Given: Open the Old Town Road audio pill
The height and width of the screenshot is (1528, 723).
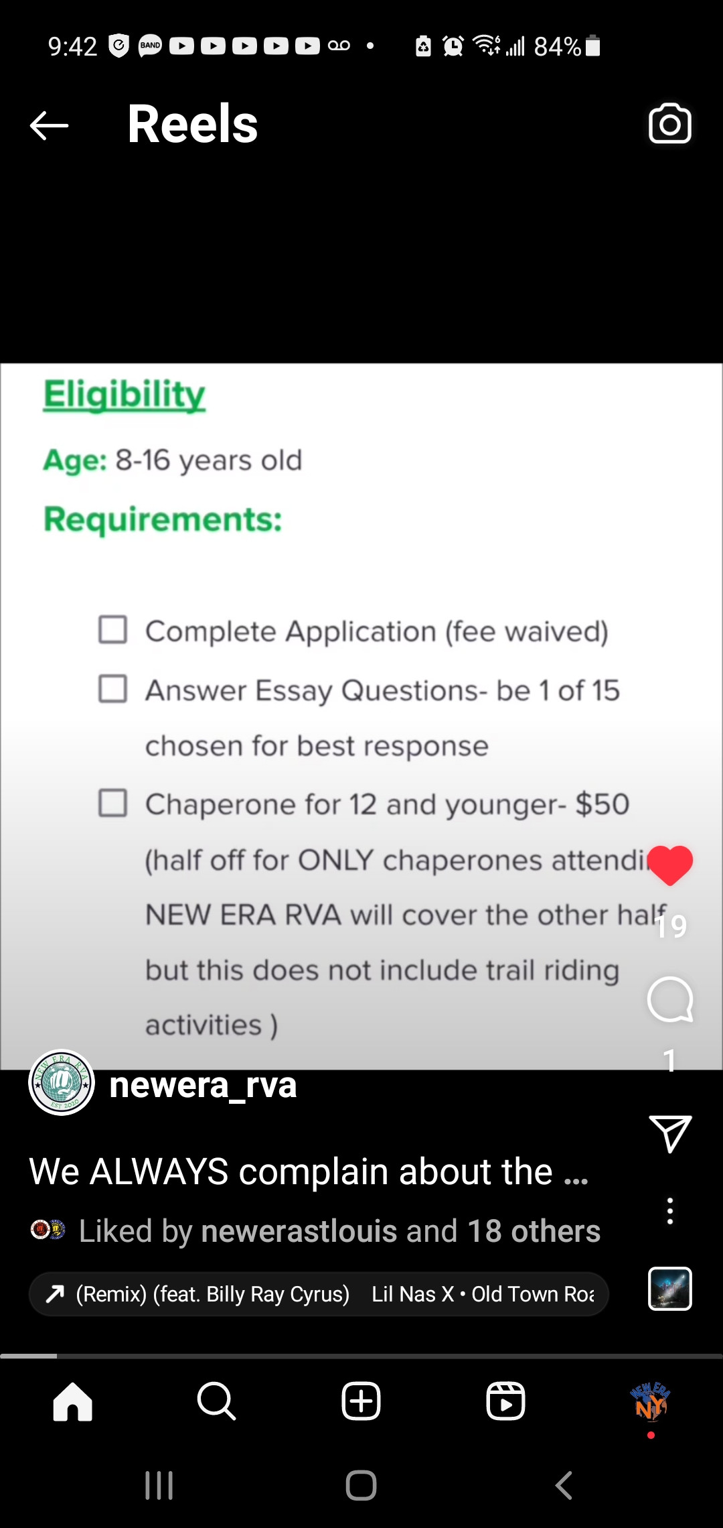Looking at the screenshot, I should tap(319, 1294).
